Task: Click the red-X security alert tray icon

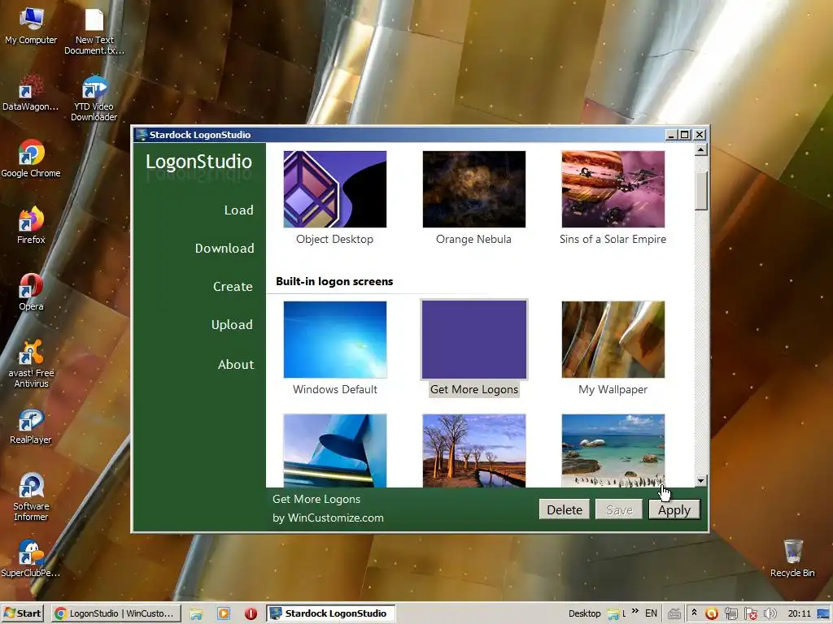Action: (751, 614)
